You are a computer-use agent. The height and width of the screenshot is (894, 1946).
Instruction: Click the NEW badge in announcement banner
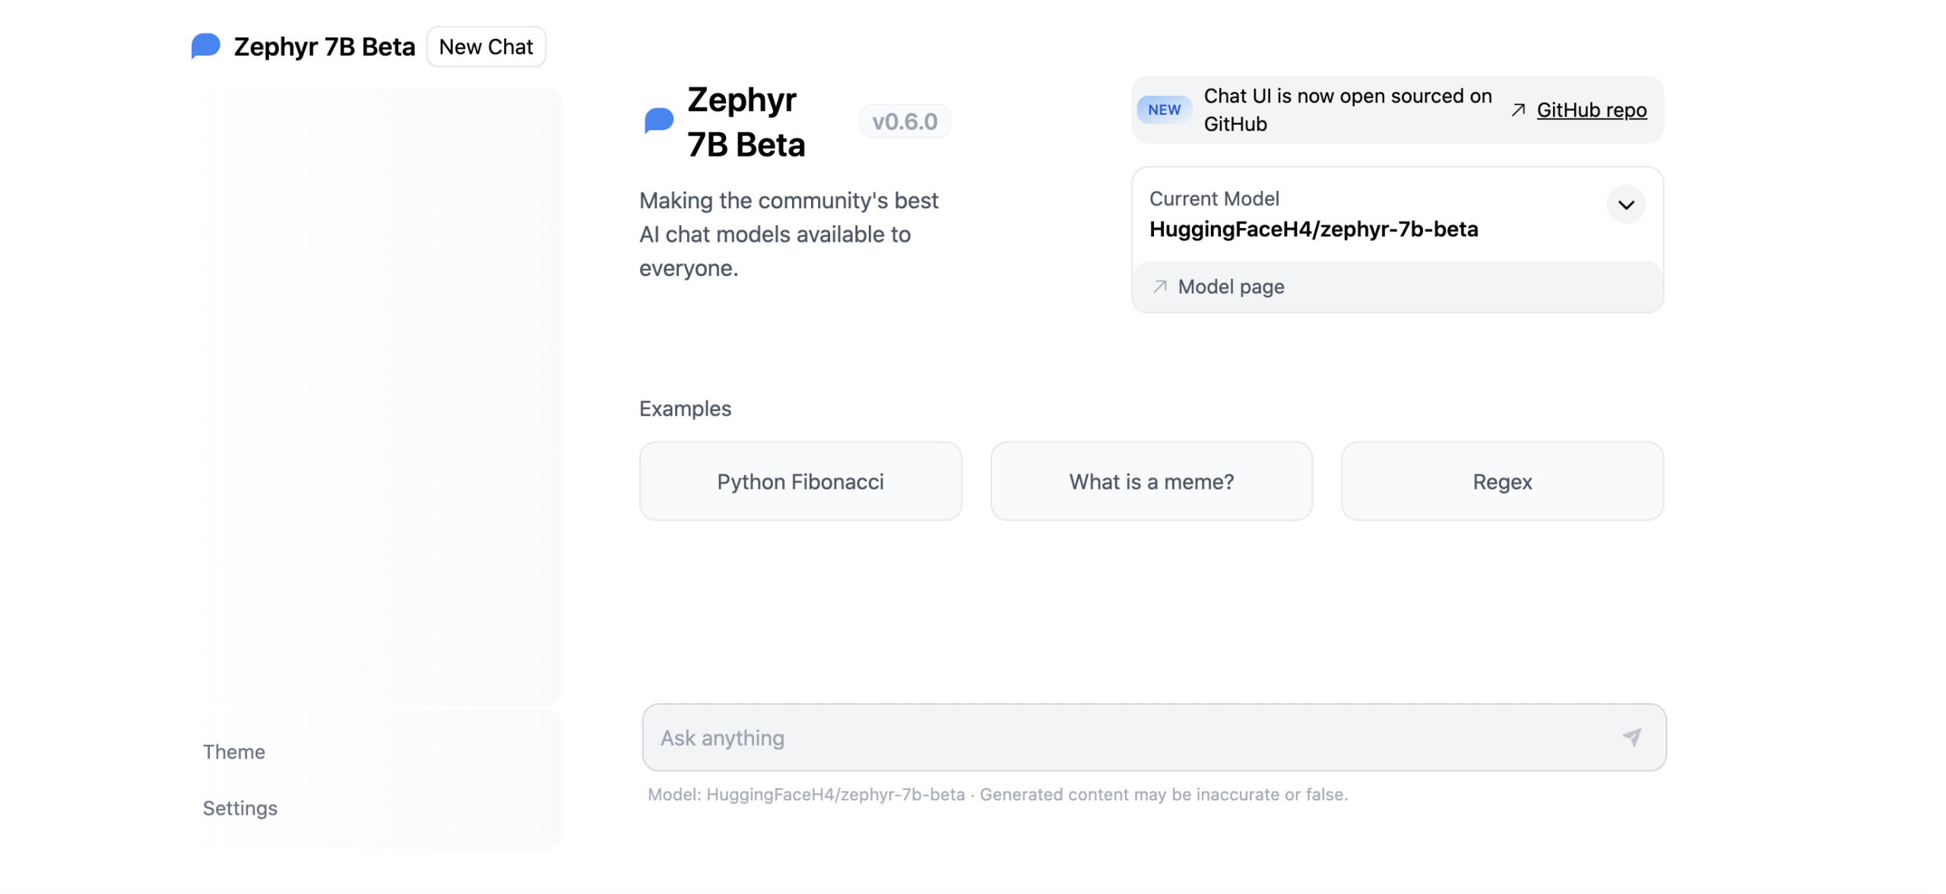pyautogui.click(x=1164, y=110)
